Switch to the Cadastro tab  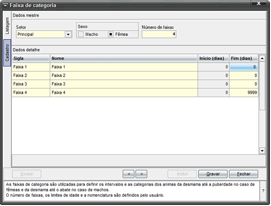pyautogui.click(x=7, y=53)
